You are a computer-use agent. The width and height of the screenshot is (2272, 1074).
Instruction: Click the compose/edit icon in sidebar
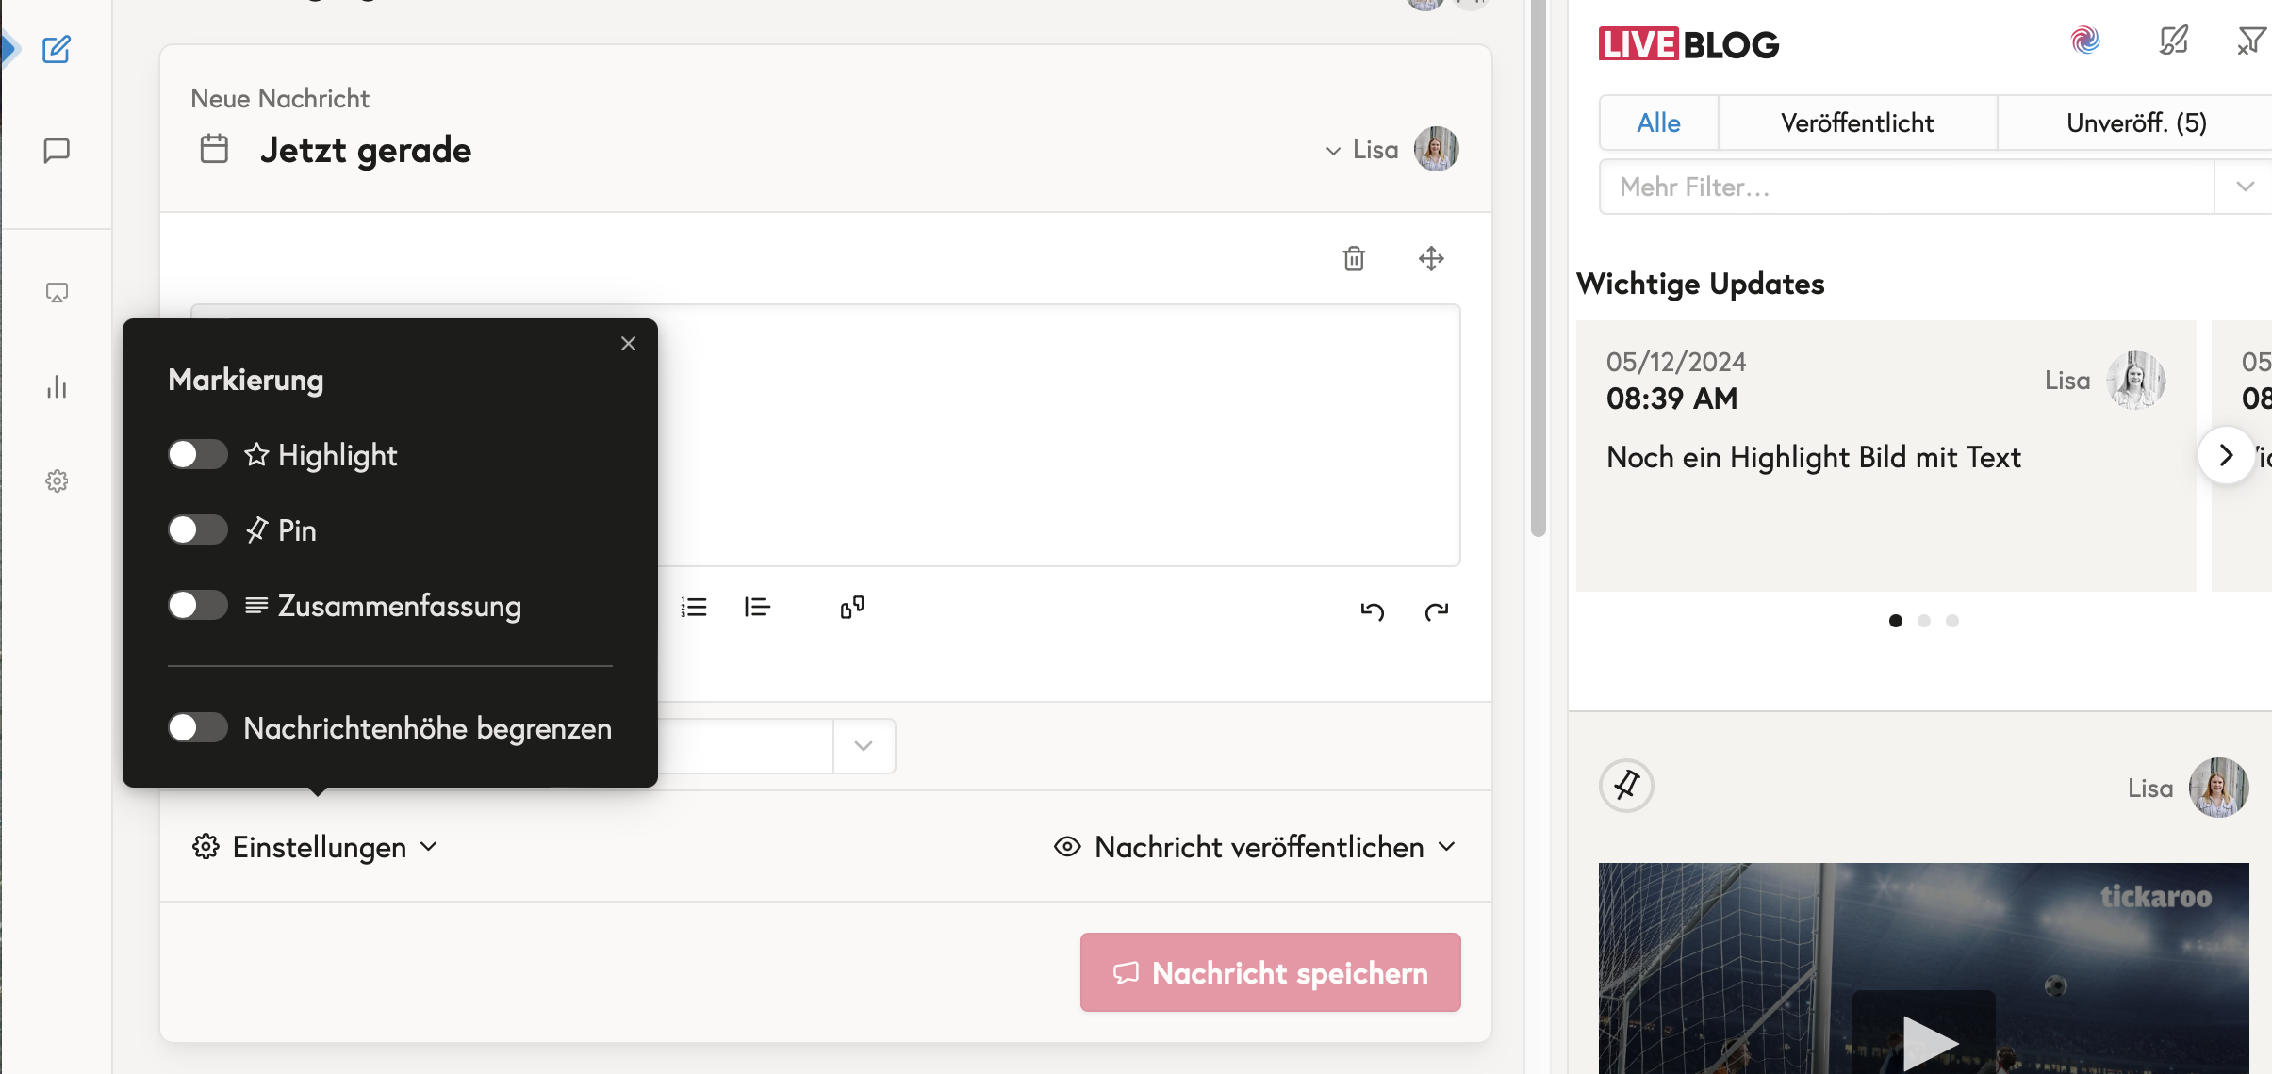pyautogui.click(x=57, y=49)
